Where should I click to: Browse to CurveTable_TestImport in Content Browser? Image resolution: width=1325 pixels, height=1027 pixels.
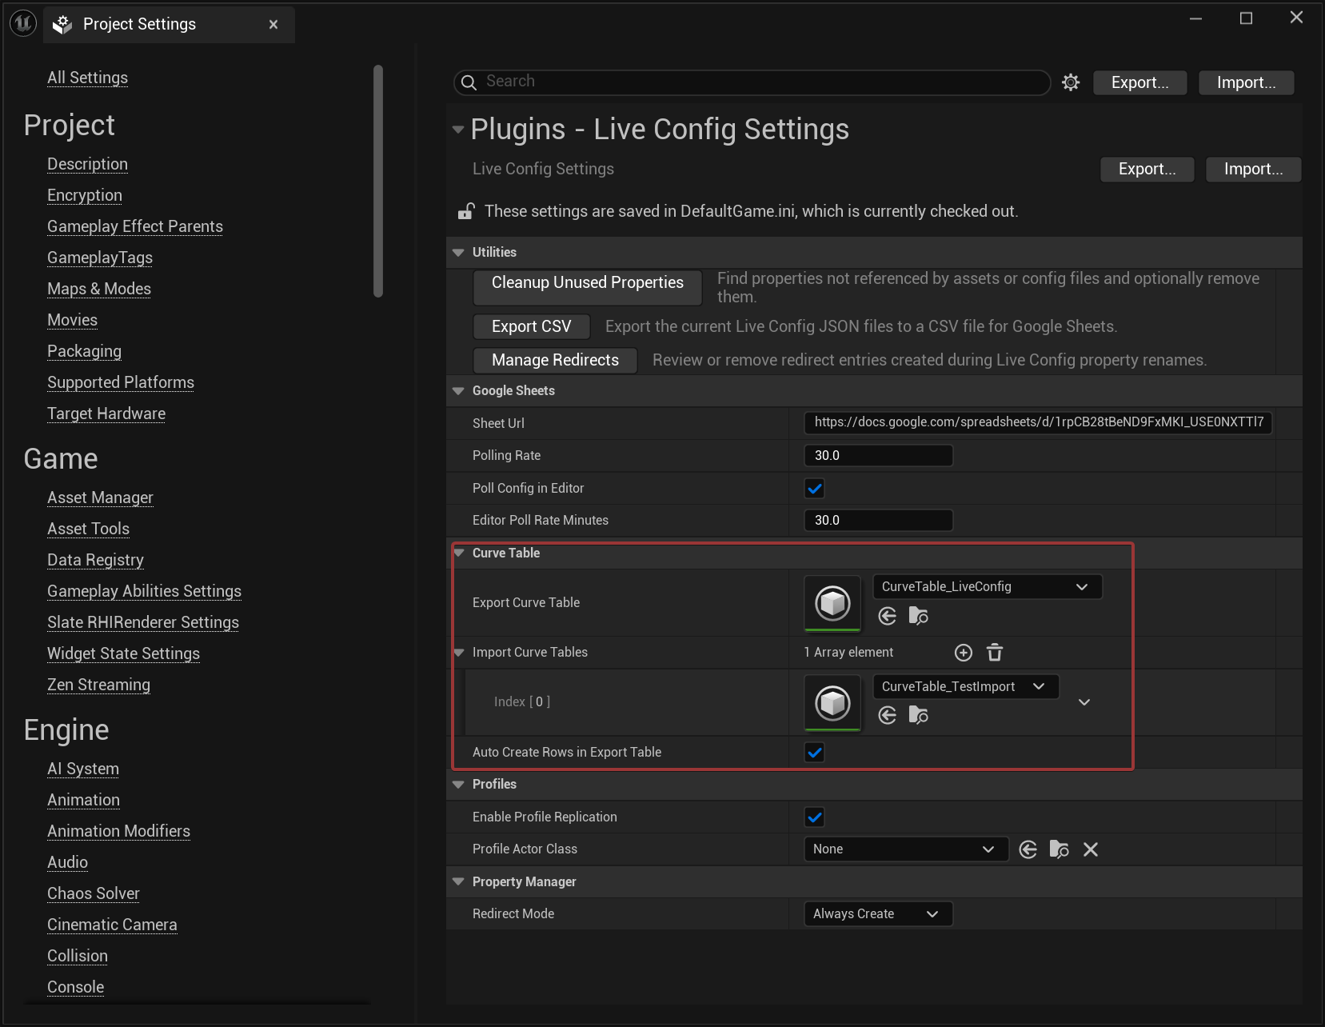[x=918, y=715]
